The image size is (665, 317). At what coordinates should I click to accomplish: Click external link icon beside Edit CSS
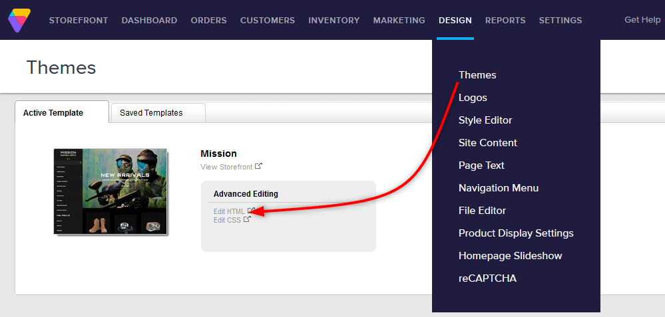tap(247, 220)
